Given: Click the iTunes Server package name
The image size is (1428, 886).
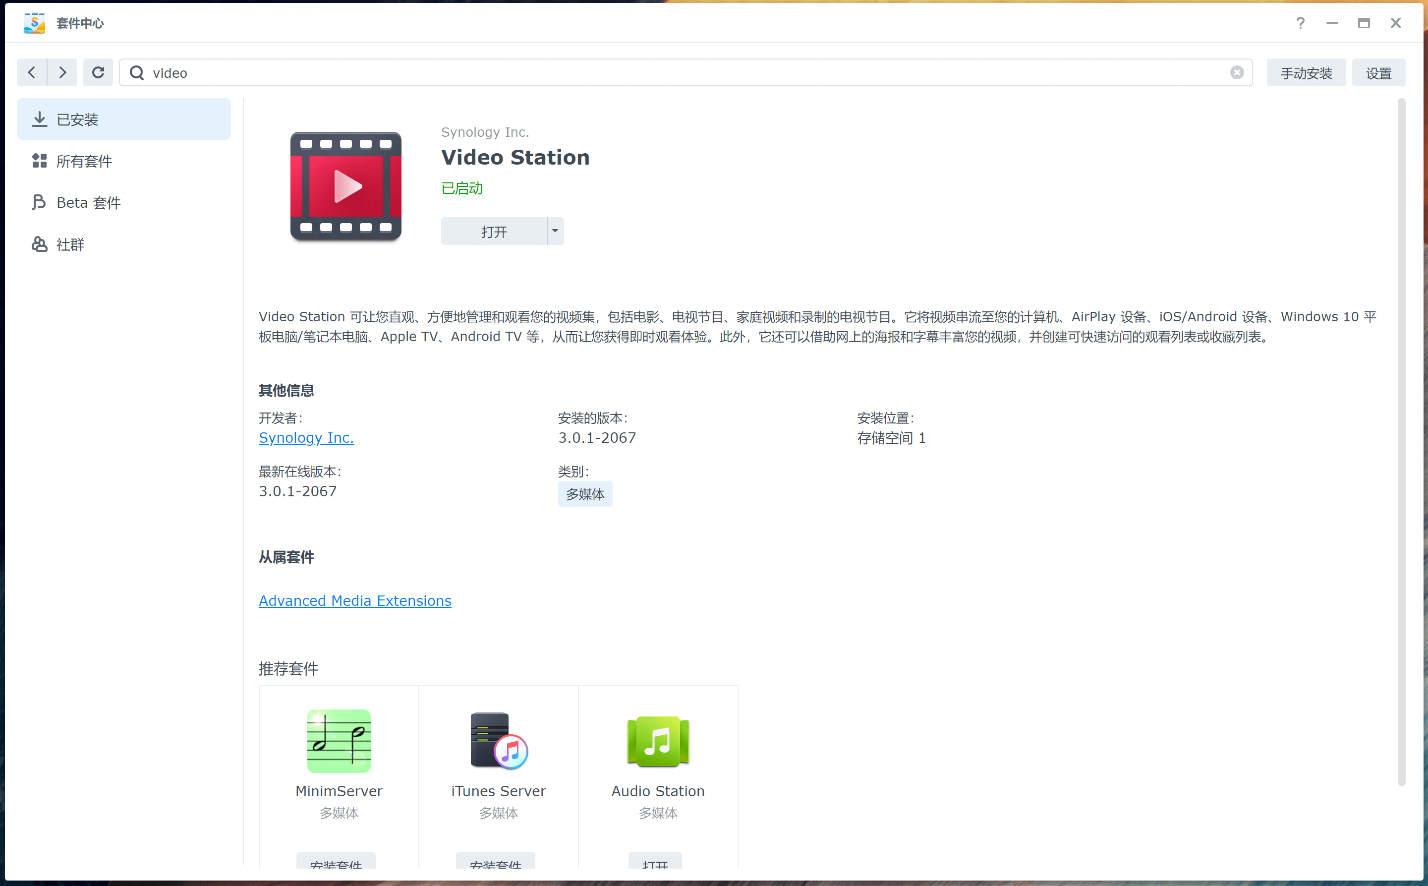Looking at the screenshot, I should (x=499, y=791).
